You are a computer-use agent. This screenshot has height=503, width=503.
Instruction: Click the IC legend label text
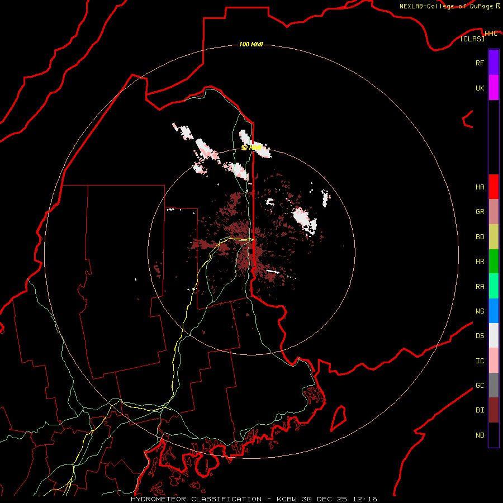[480, 361]
